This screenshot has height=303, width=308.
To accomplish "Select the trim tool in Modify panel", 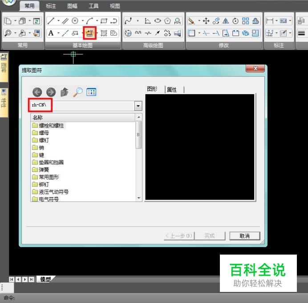I will [206, 33].
